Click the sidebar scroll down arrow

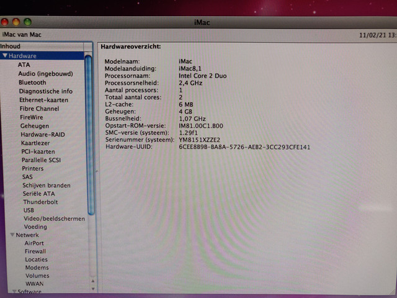(93, 289)
